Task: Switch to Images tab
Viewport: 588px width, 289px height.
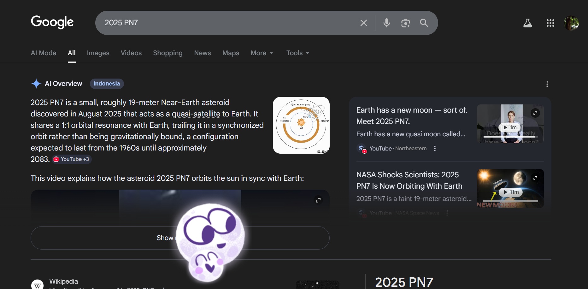Action: (98, 53)
